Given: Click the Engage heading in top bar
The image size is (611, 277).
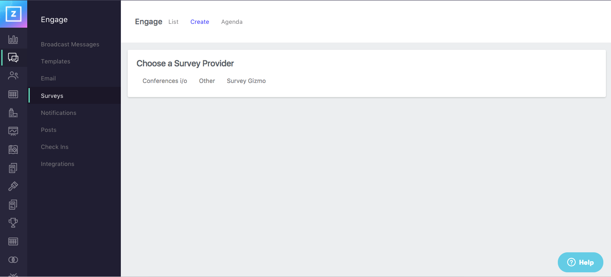Looking at the screenshot, I should 148,22.
